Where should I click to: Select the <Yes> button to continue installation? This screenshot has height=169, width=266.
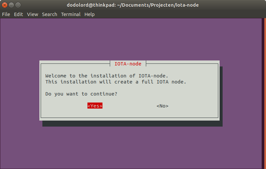pyautogui.click(x=95, y=106)
